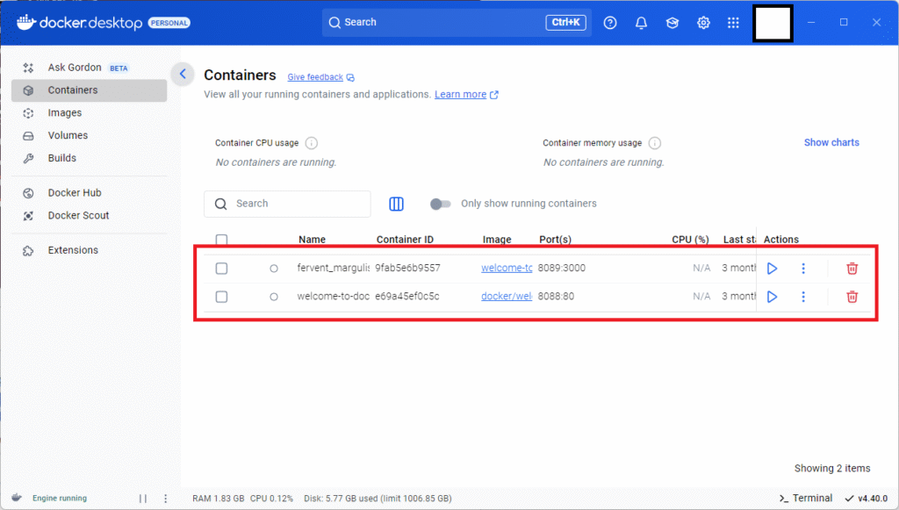Click the PERSONAL plan badge

(x=169, y=23)
